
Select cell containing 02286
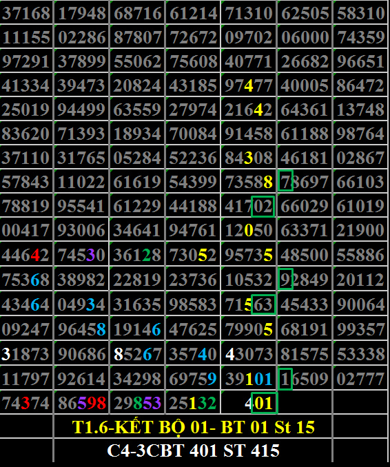(82, 37)
